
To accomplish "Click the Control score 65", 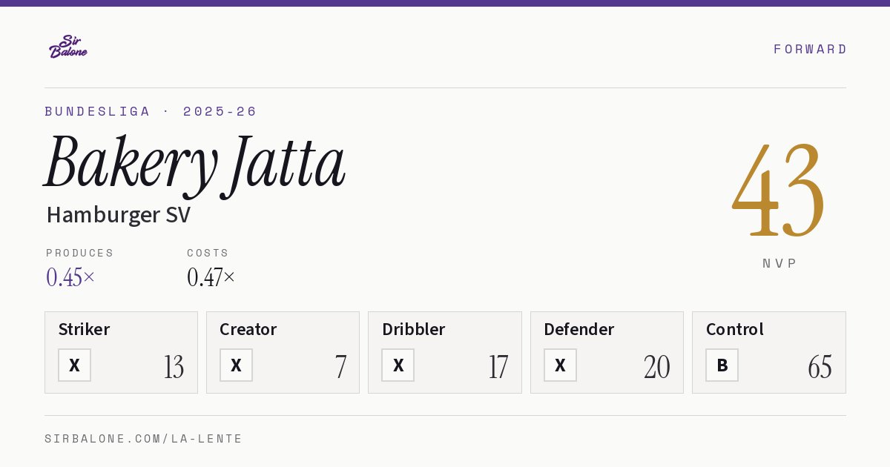I will point(820,367).
